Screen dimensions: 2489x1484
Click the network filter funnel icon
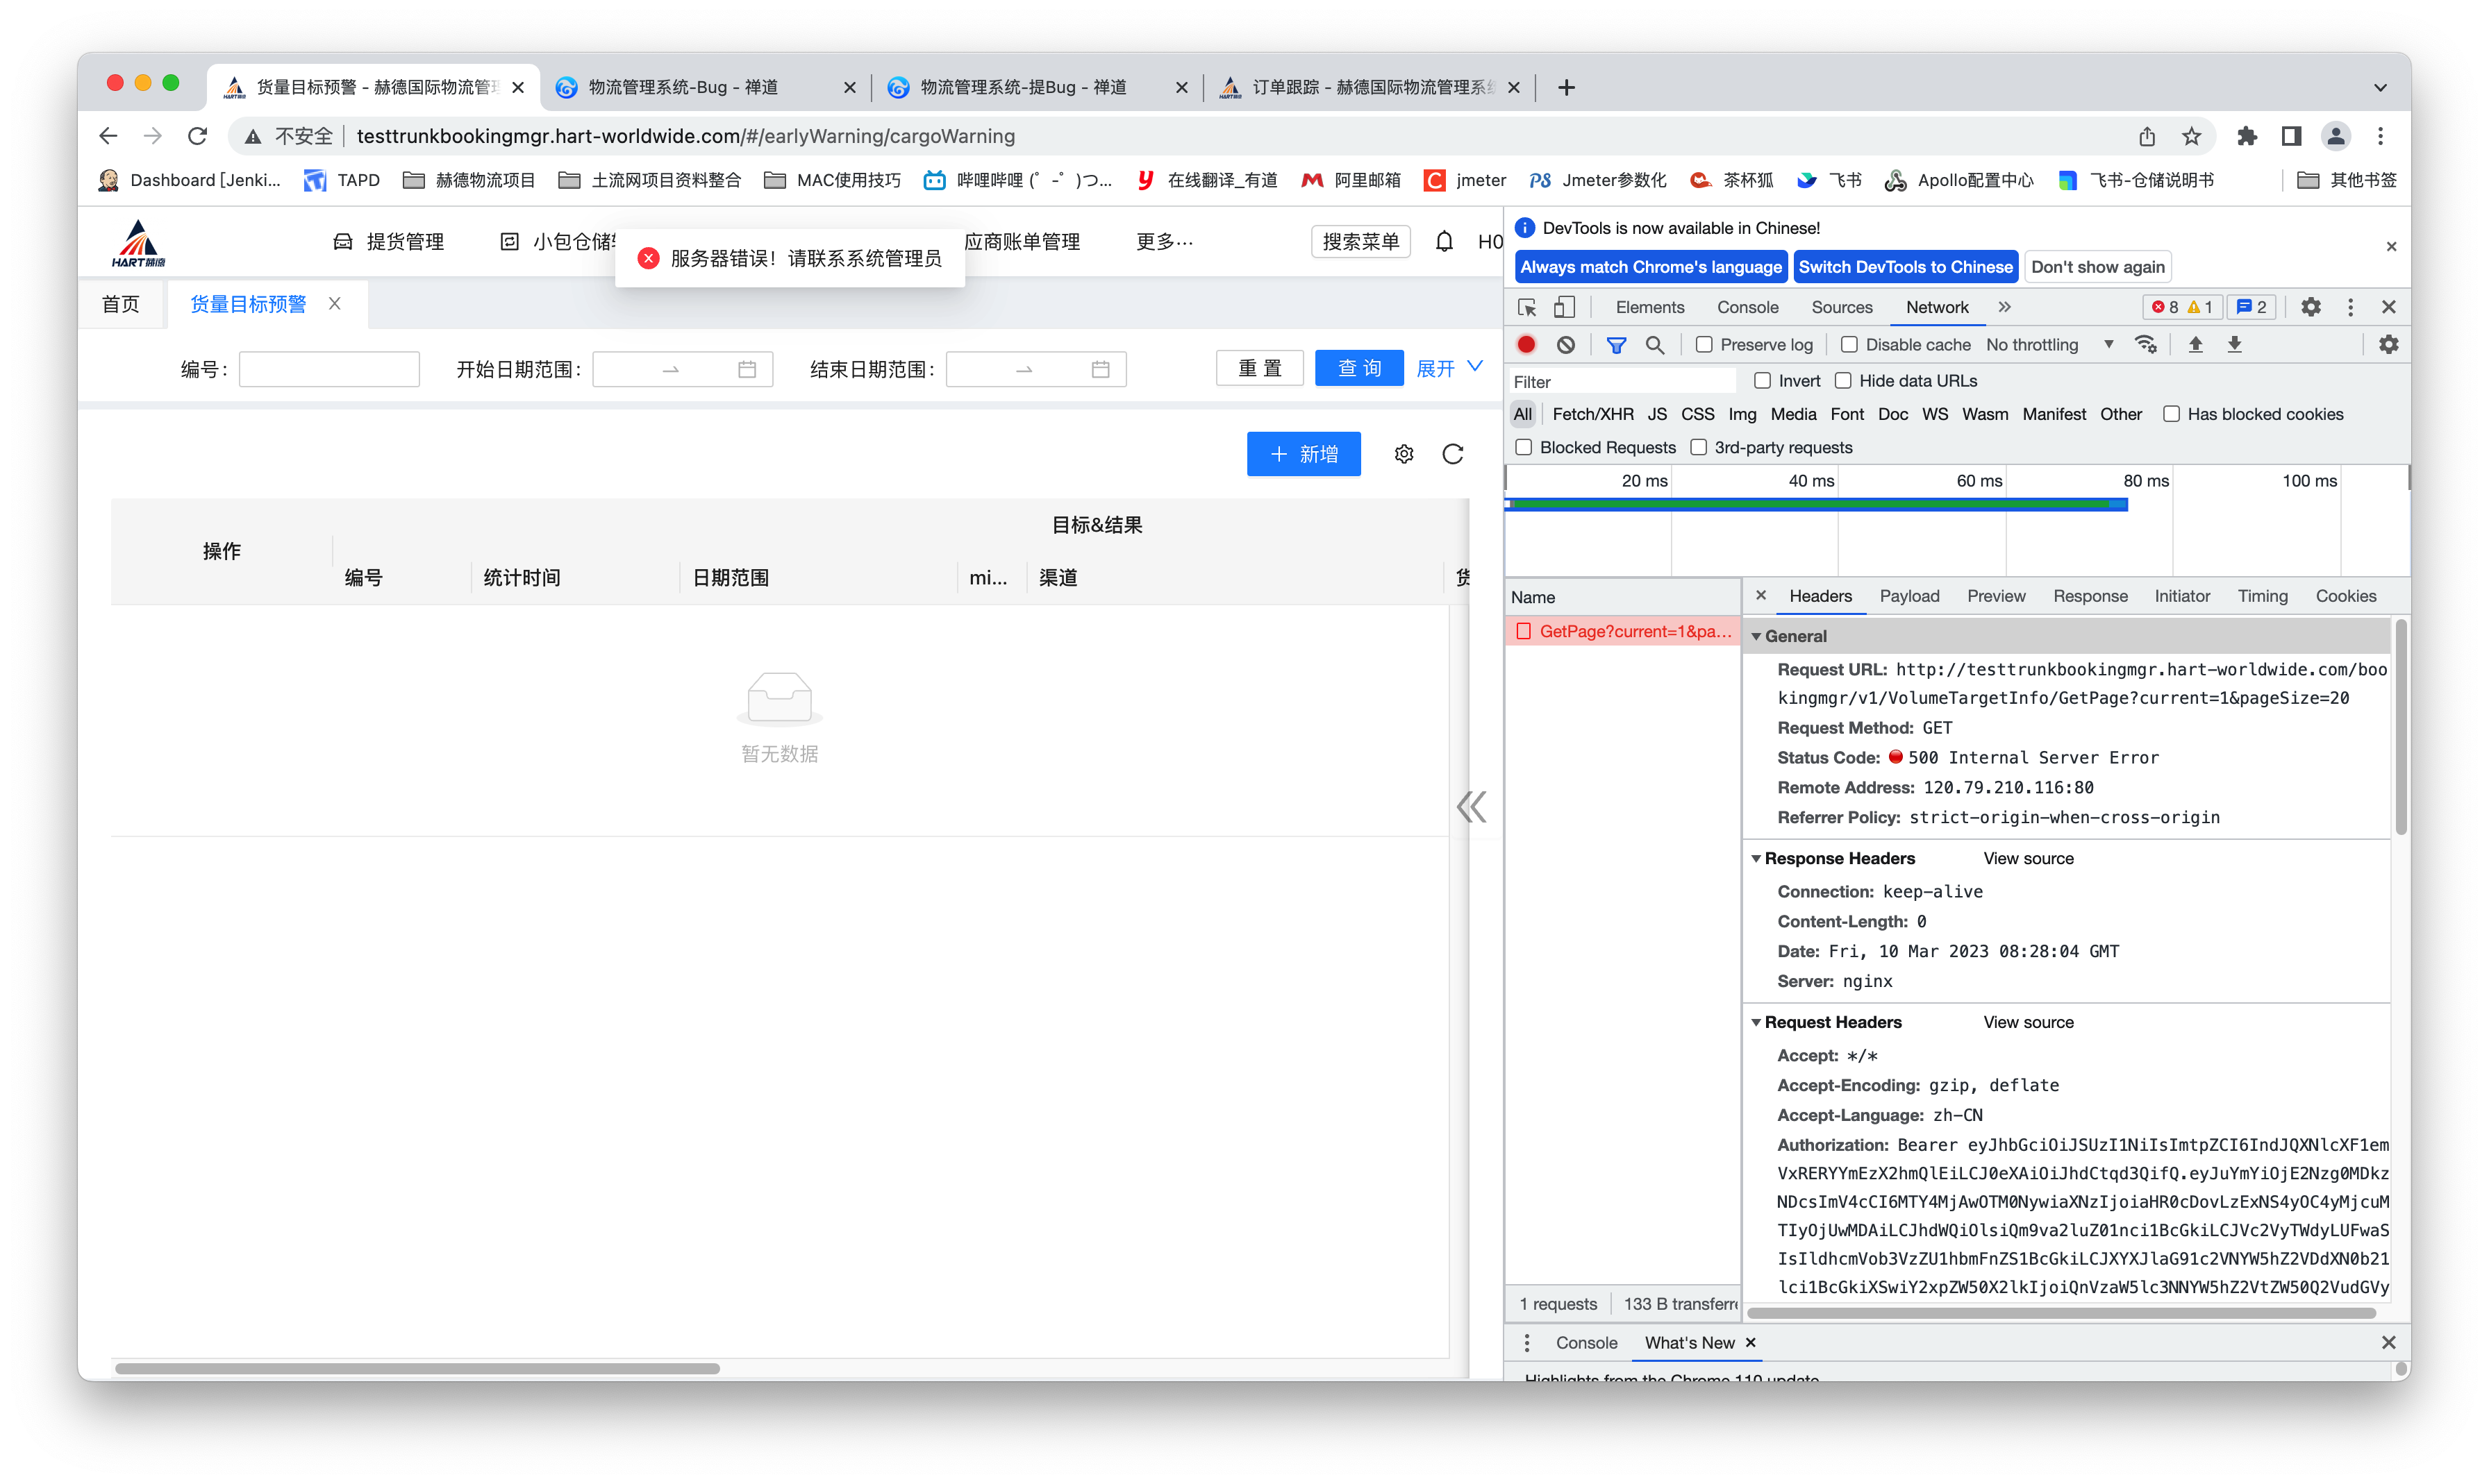click(1615, 344)
